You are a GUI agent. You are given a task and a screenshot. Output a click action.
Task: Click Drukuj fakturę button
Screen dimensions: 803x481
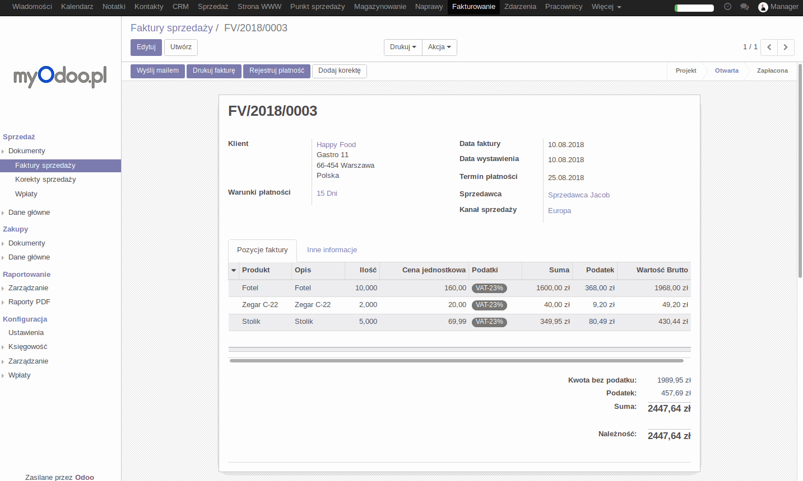(x=214, y=71)
